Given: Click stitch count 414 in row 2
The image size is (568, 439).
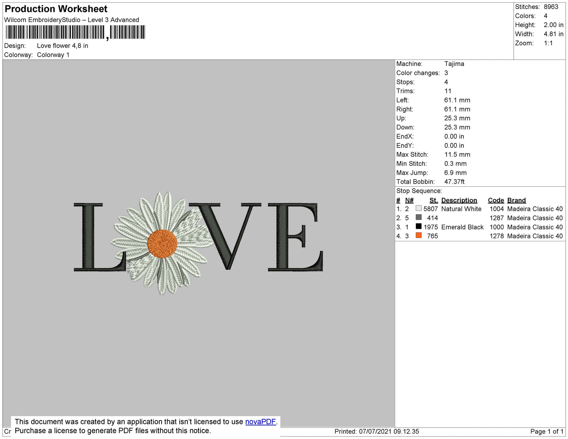Looking at the screenshot, I should click(x=432, y=218).
